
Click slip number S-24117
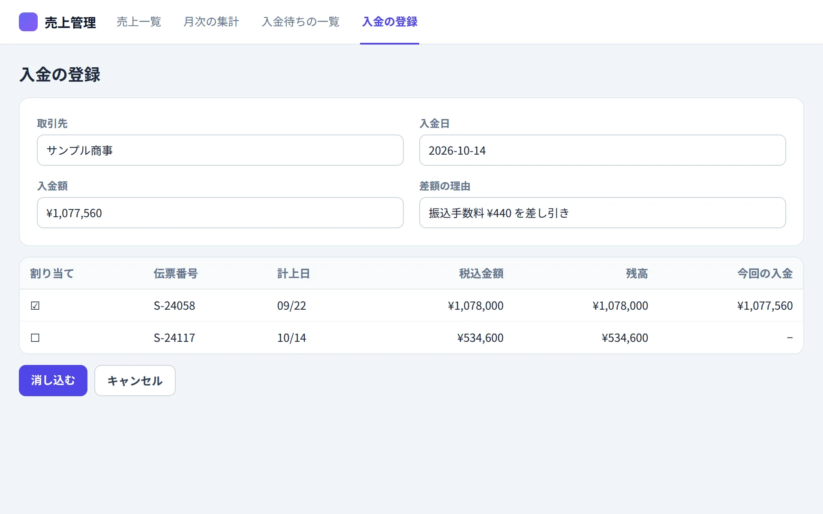(174, 338)
